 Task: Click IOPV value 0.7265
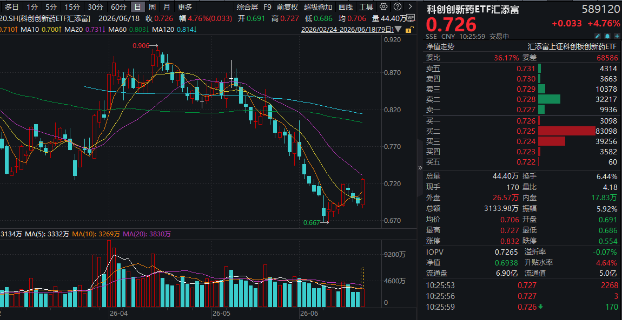tap(506, 251)
